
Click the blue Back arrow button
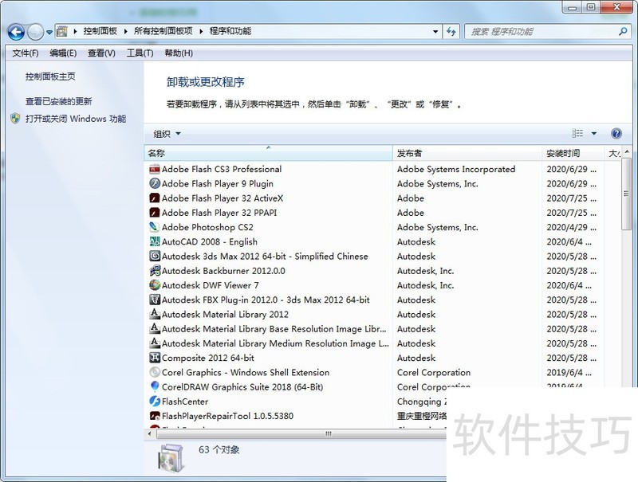(x=16, y=32)
